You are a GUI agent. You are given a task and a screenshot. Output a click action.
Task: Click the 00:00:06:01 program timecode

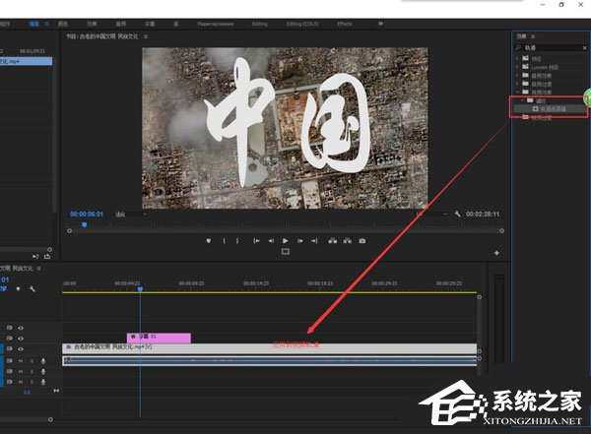pyautogui.click(x=87, y=214)
